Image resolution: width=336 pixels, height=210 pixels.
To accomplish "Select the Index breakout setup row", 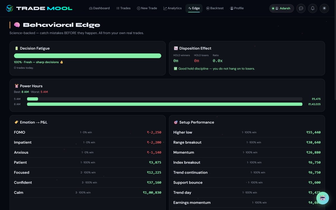I will pyautogui.click(x=247, y=162).
